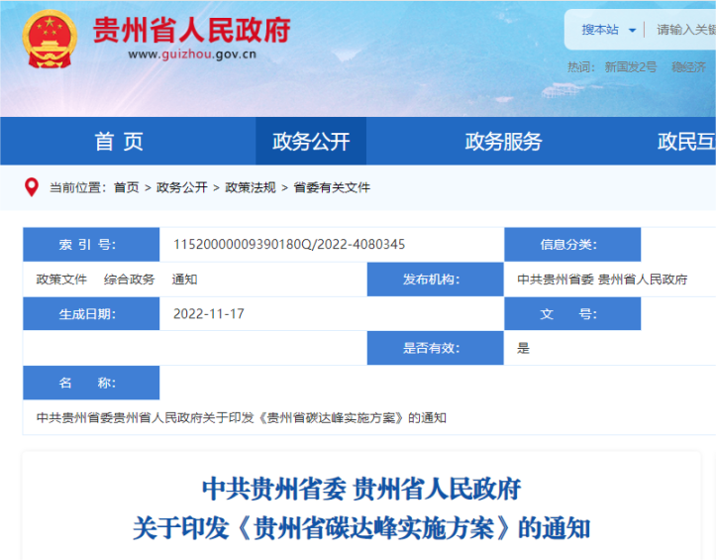Open 省委有关文件 breadcrumb link
The width and height of the screenshot is (716, 560).
pyautogui.click(x=332, y=187)
